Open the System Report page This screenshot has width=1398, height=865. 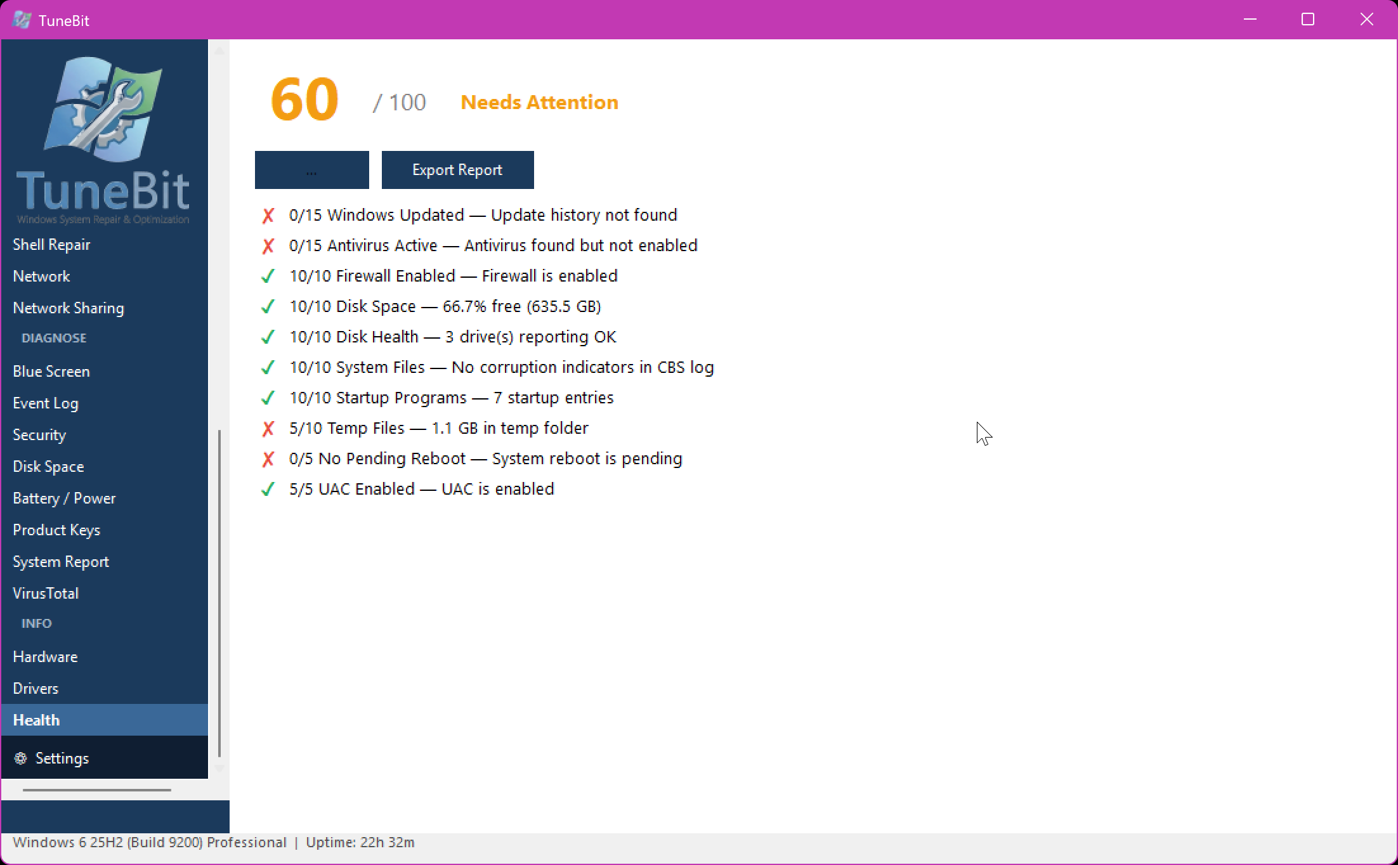105,562
